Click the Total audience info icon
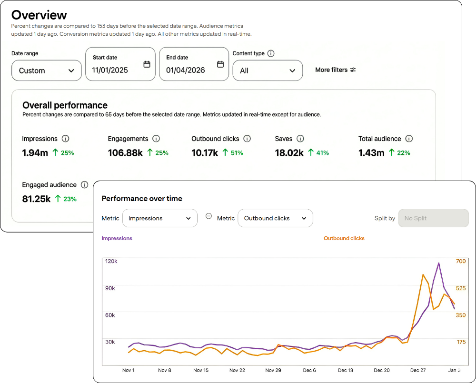The width and height of the screenshot is (476, 385). click(x=409, y=139)
